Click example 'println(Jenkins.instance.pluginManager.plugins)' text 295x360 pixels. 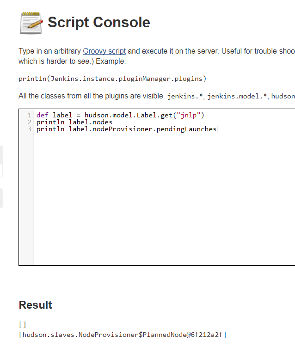tap(112, 79)
